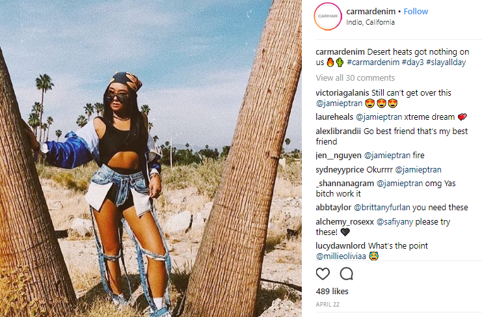Open the April 22 post timestamp
Screen dimensions: 482x317
[x=328, y=305]
